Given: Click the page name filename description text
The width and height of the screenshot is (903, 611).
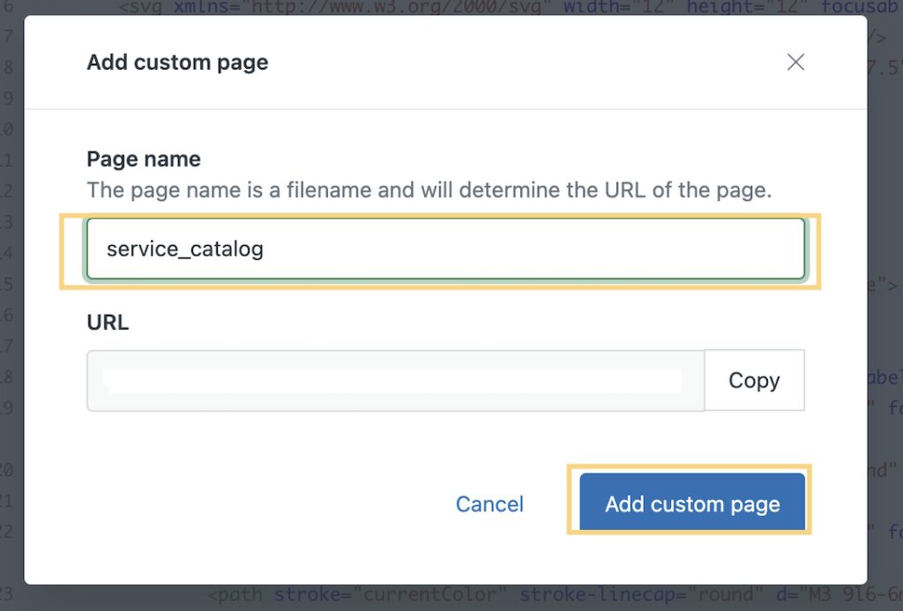Looking at the screenshot, I should point(429,190).
